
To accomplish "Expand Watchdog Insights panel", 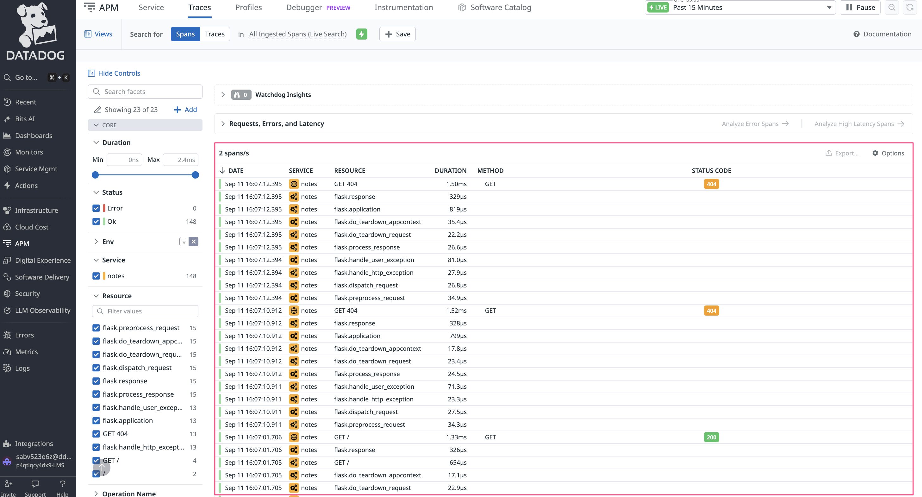I will pyautogui.click(x=223, y=95).
